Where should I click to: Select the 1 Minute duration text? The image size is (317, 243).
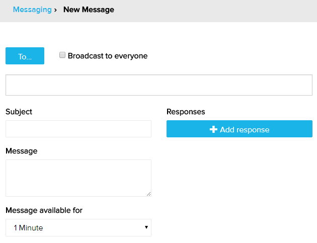(28, 228)
